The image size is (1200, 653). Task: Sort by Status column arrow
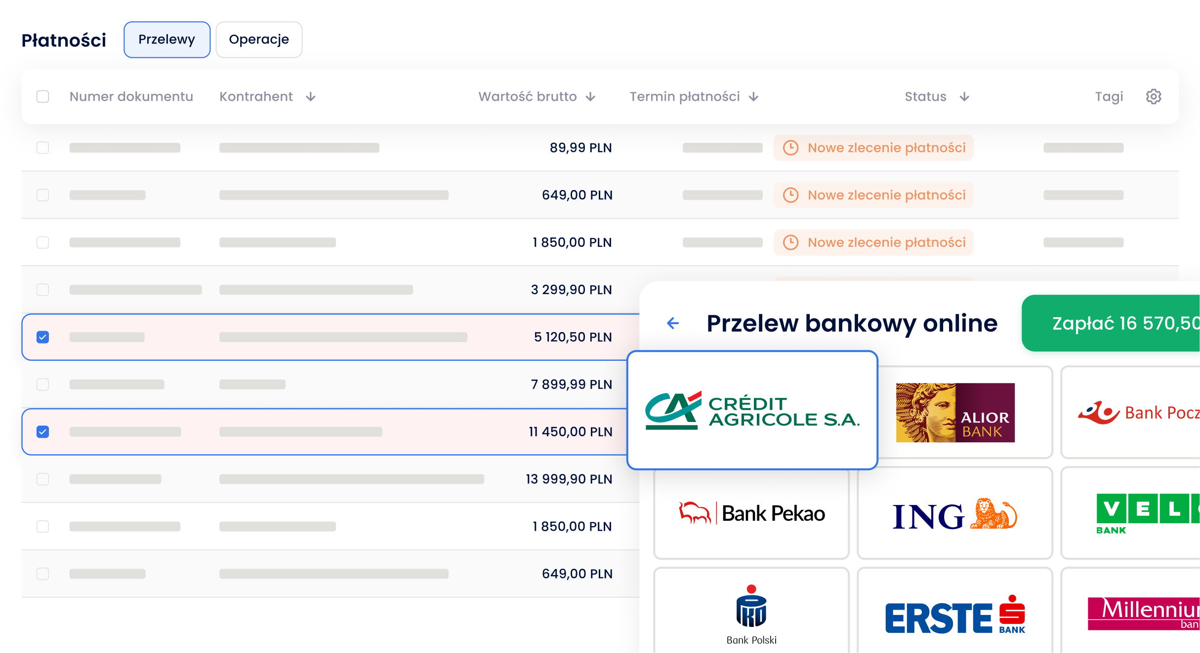(x=964, y=97)
